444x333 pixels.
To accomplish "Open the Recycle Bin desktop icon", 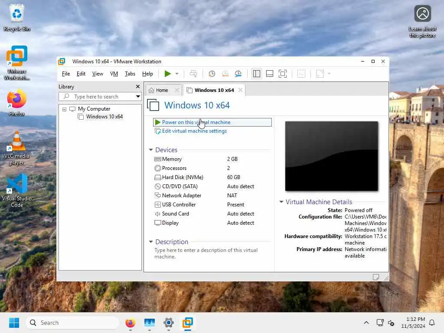I will [x=17, y=17].
